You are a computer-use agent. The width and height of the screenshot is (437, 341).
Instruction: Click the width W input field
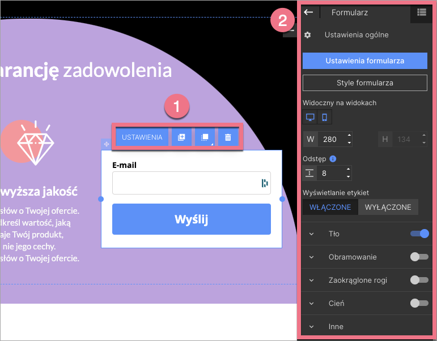coord(332,139)
